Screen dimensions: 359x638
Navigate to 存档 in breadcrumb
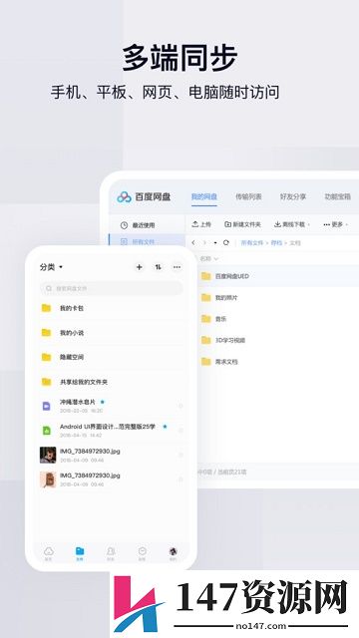(276, 243)
